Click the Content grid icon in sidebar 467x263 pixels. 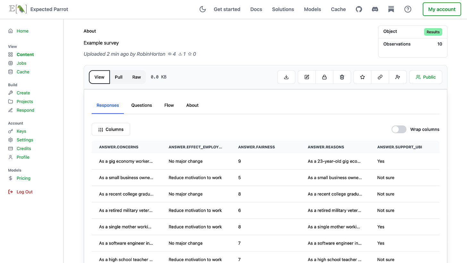pos(11,54)
